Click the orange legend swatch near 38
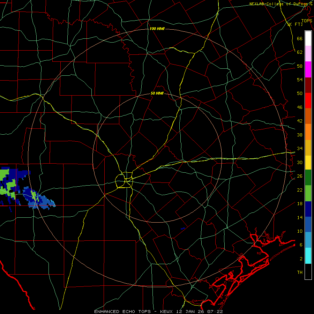Viewport: 314px width, 314px height. point(308,132)
